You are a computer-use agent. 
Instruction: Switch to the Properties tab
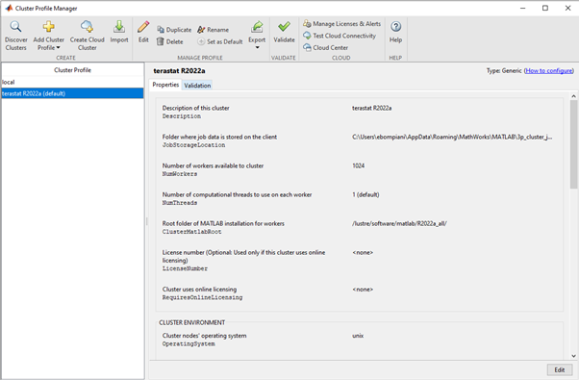pyautogui.click(x=165, y=85)
